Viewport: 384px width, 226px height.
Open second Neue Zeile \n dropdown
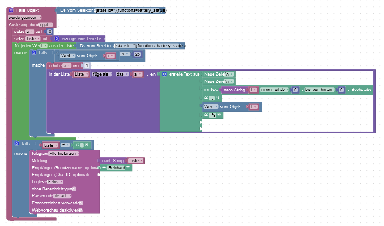pos(229,81)
